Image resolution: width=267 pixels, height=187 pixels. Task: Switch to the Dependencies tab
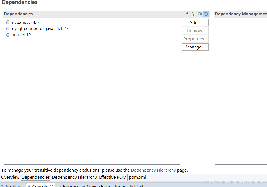(x=36, y=177)
